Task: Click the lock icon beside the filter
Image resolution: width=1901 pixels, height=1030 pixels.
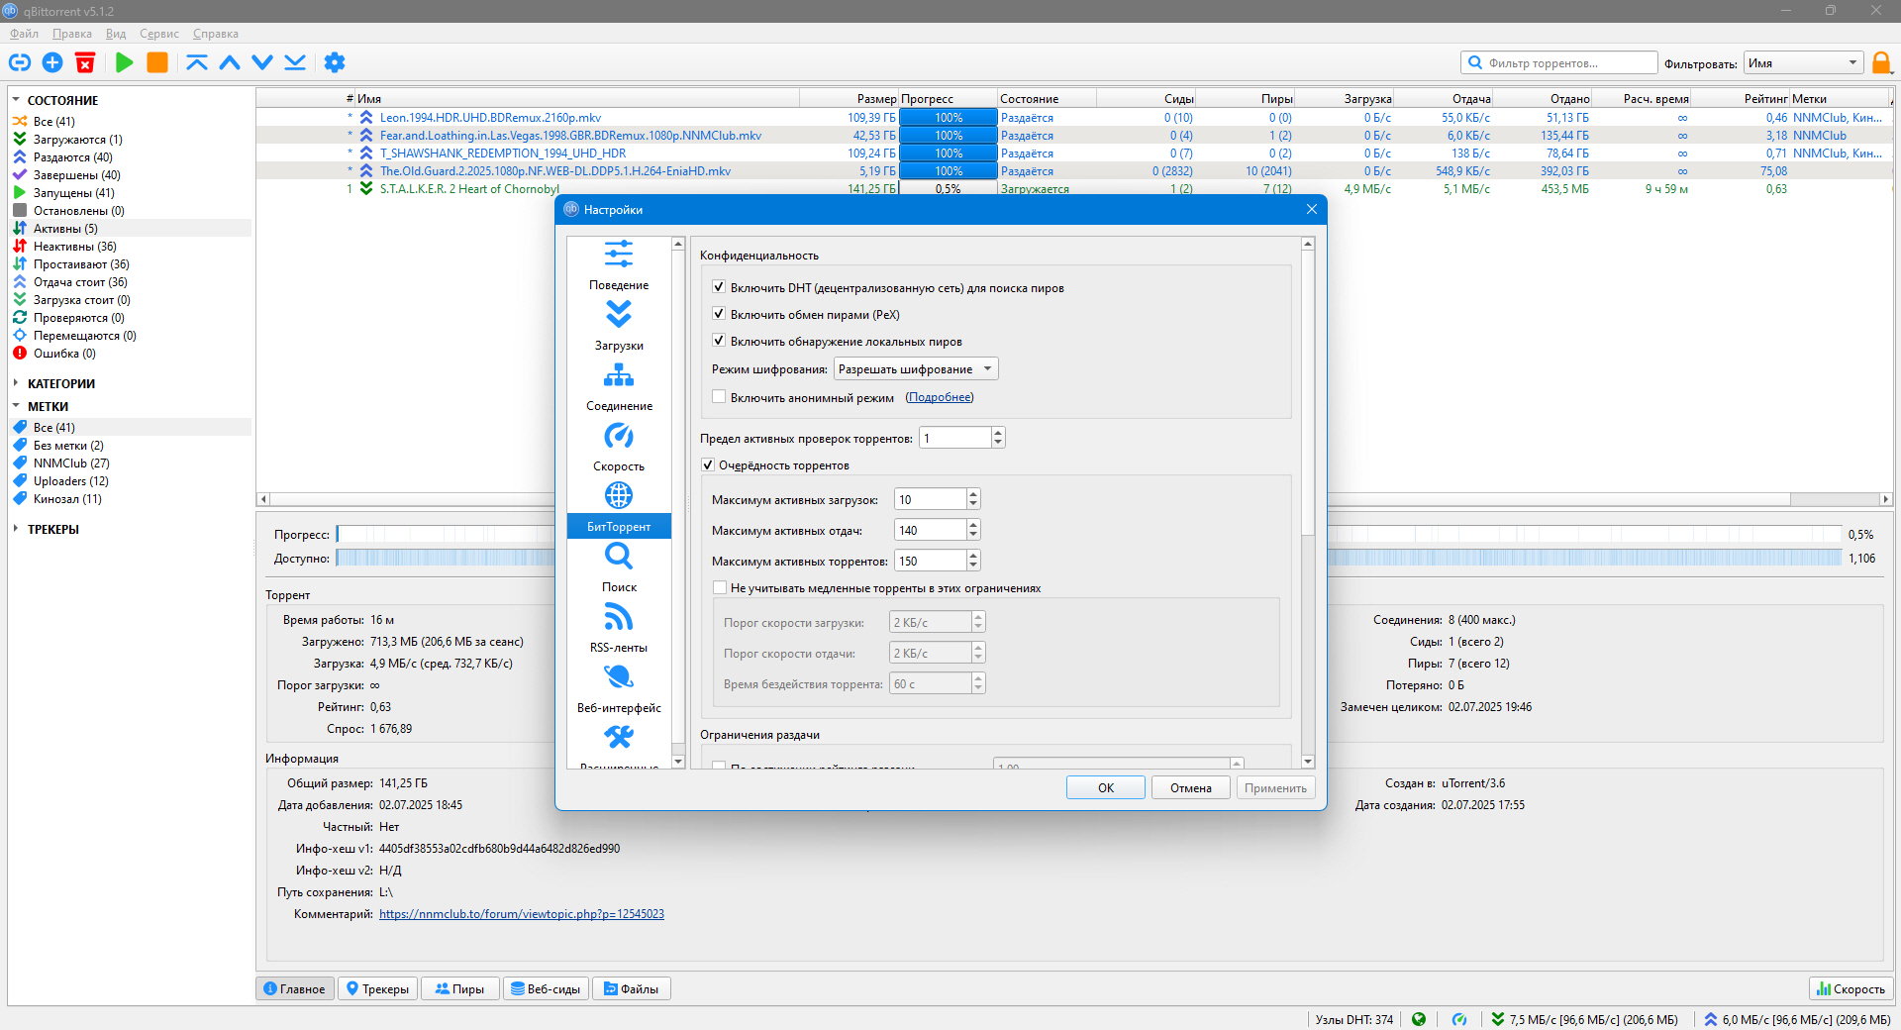Action: pos(1882,63)
